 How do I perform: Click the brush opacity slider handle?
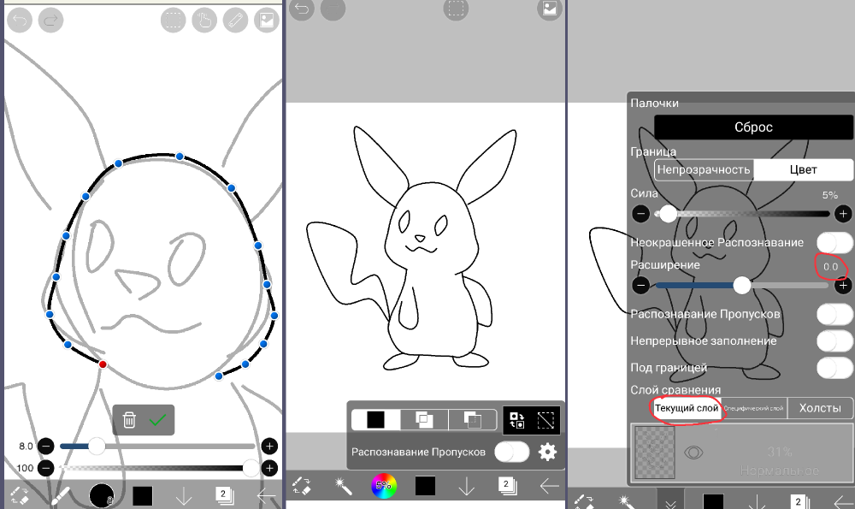(251, 468)
